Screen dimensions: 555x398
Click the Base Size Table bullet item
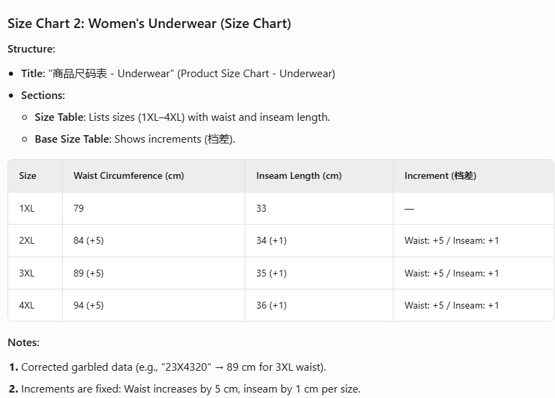134,139
